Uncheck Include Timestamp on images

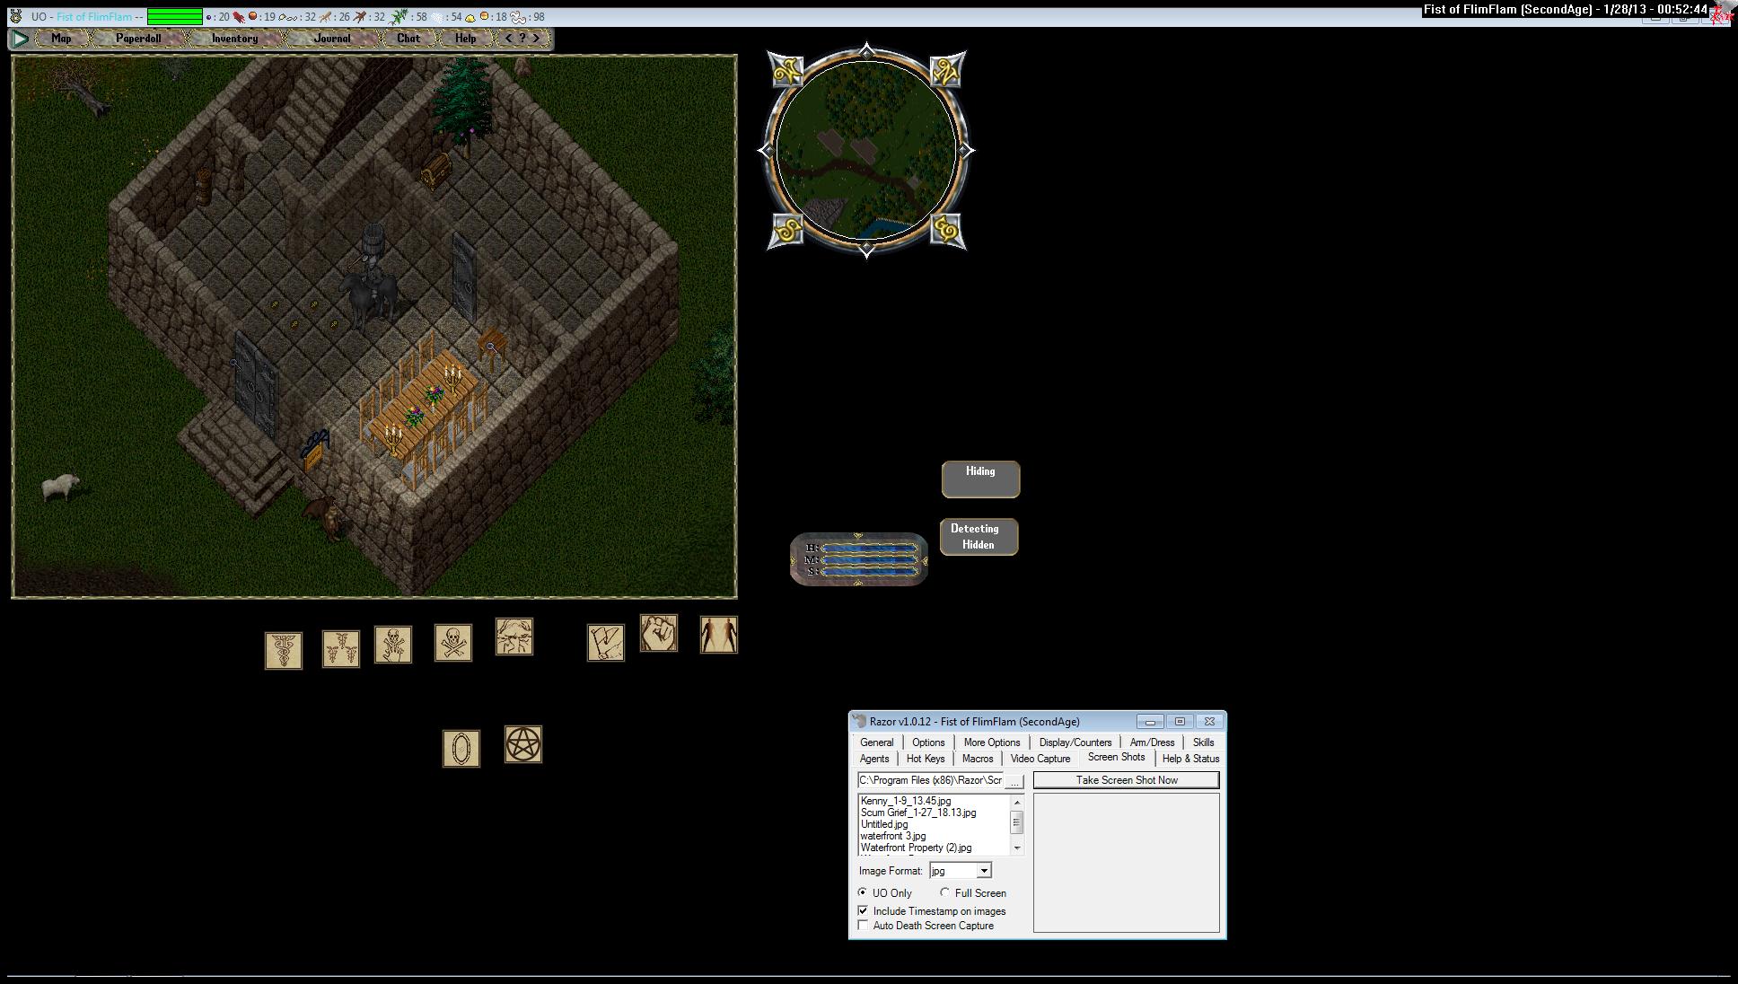tap(864, 911)
